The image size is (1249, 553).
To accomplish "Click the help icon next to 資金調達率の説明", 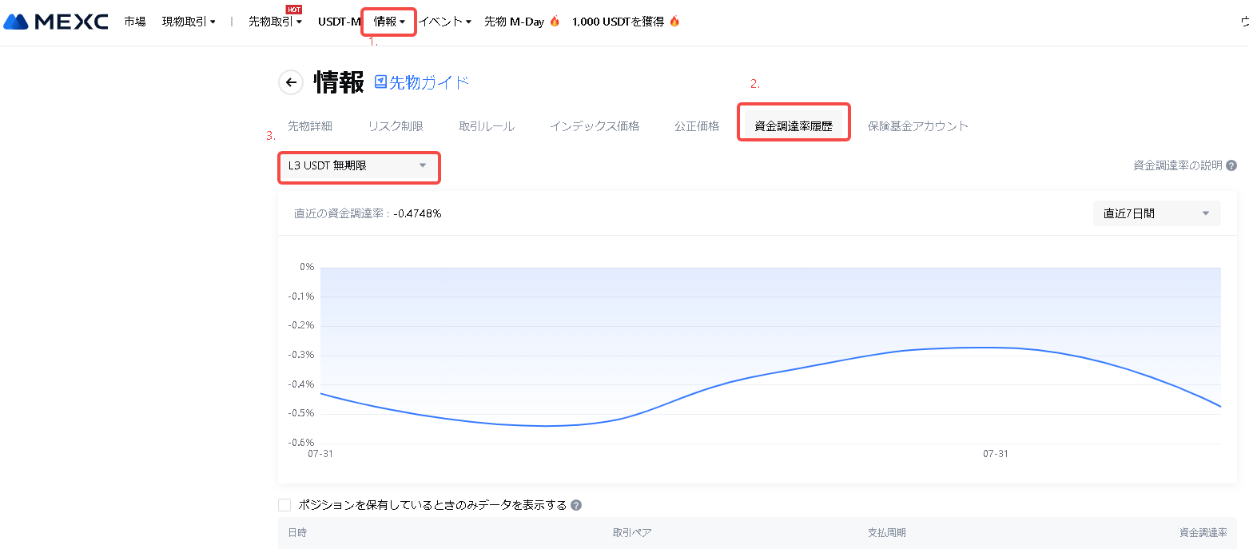I will 1231,166.
